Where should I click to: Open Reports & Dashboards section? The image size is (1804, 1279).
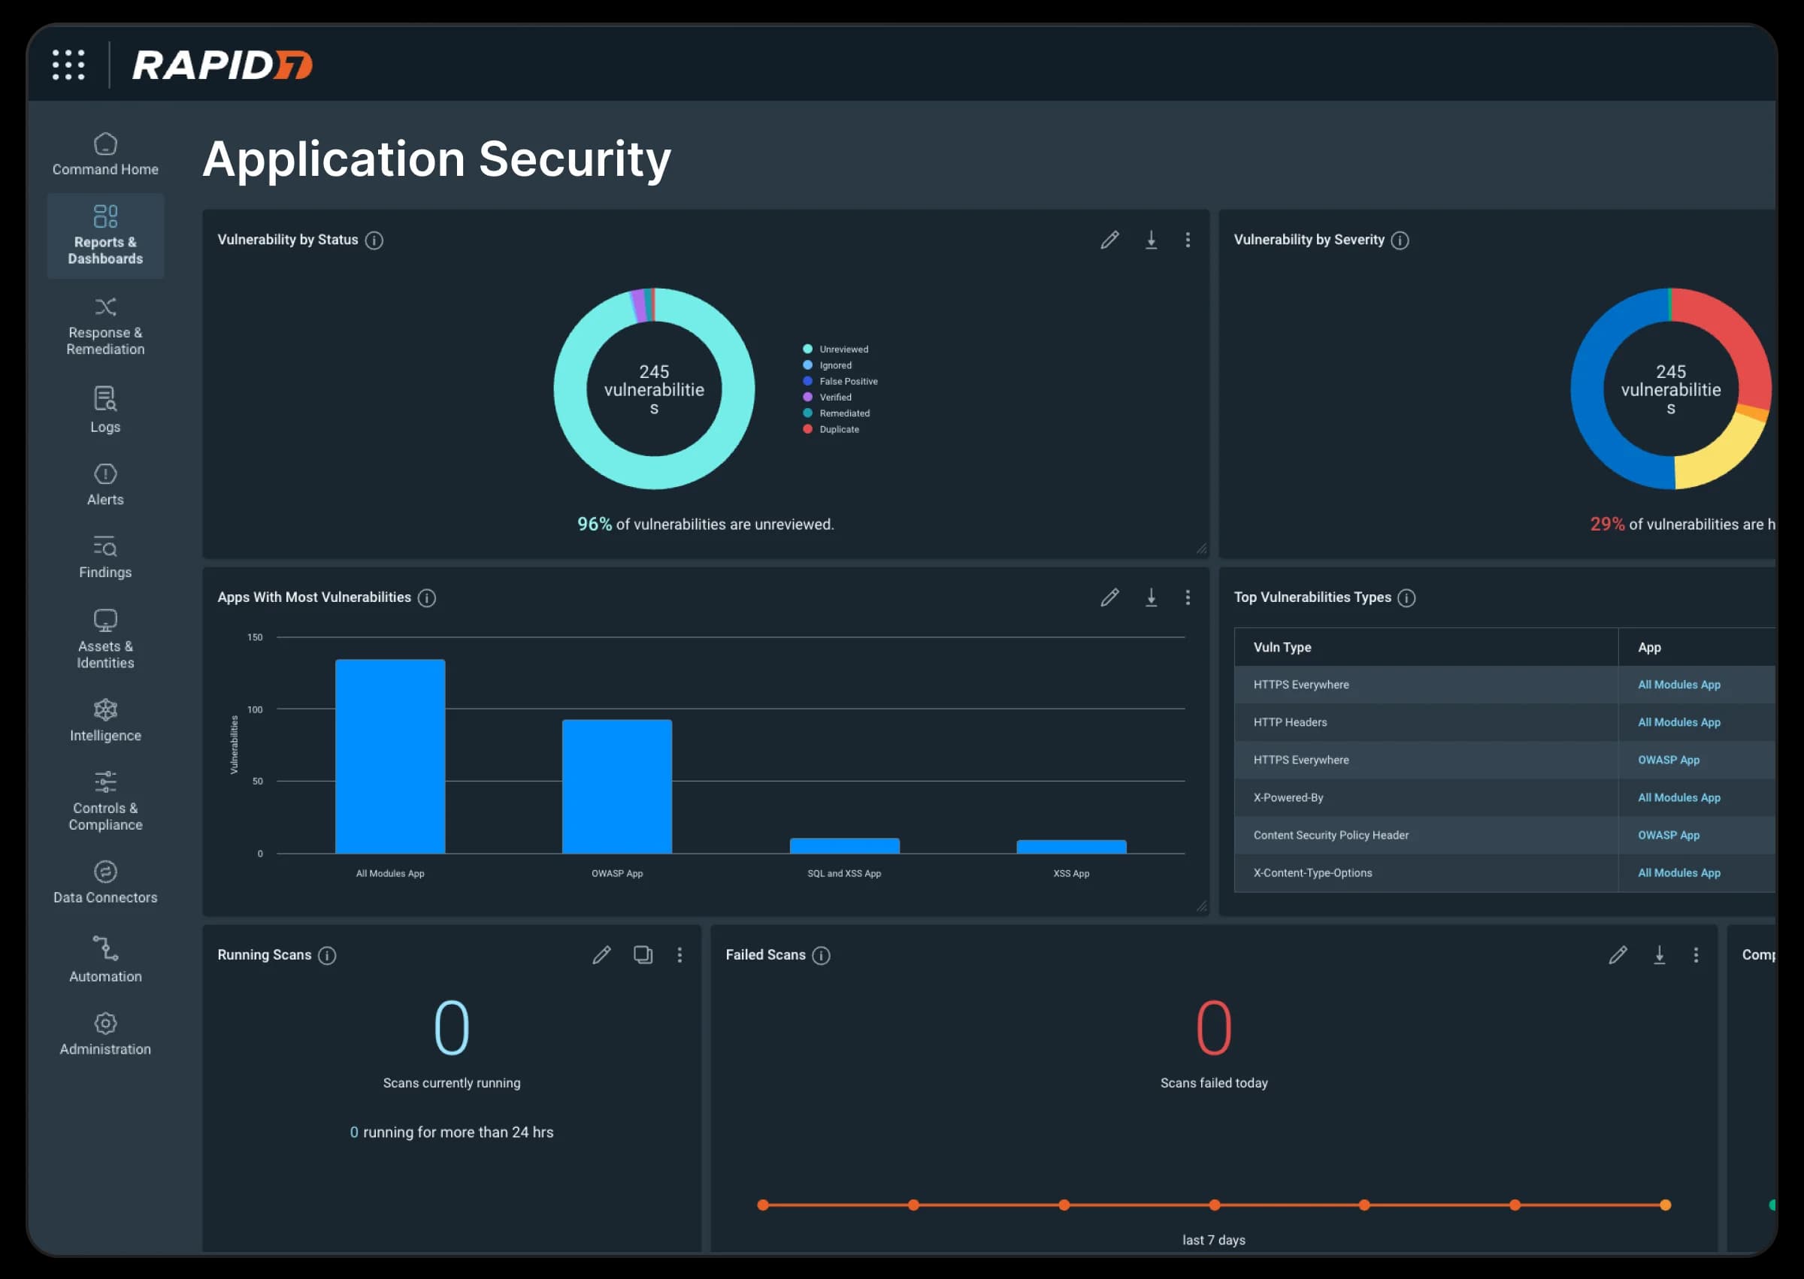tap(105, 235)
